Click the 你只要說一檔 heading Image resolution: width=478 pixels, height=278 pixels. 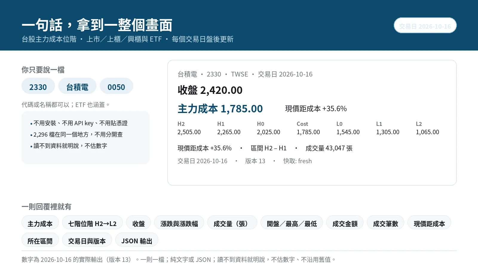pos(43,70)
